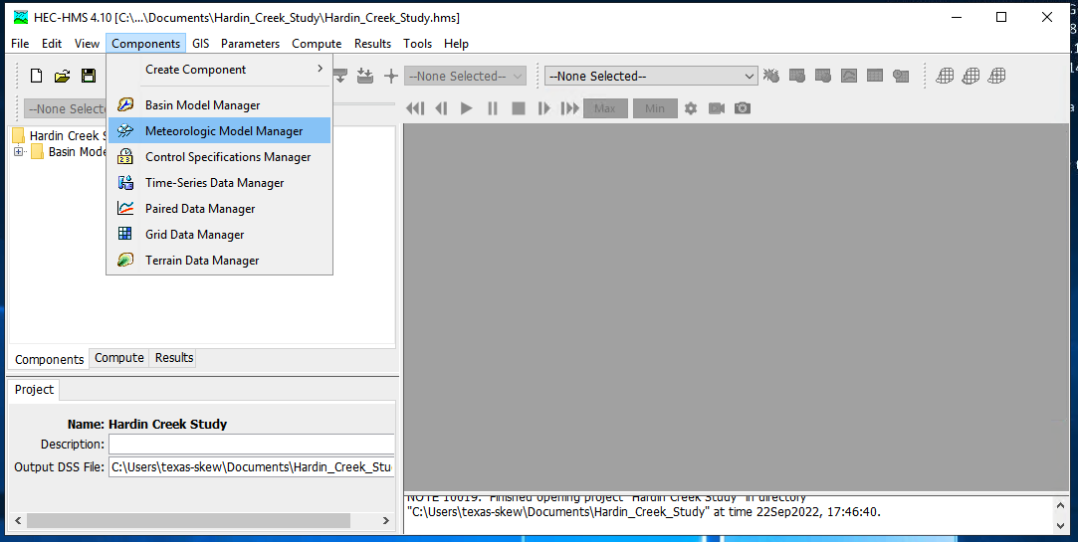Open the Help menu
The height and width of the screenshot is (542, 1078).
coord(456,44)
